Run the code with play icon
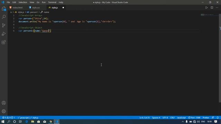 pyautogui.click(x=206, y=8)
